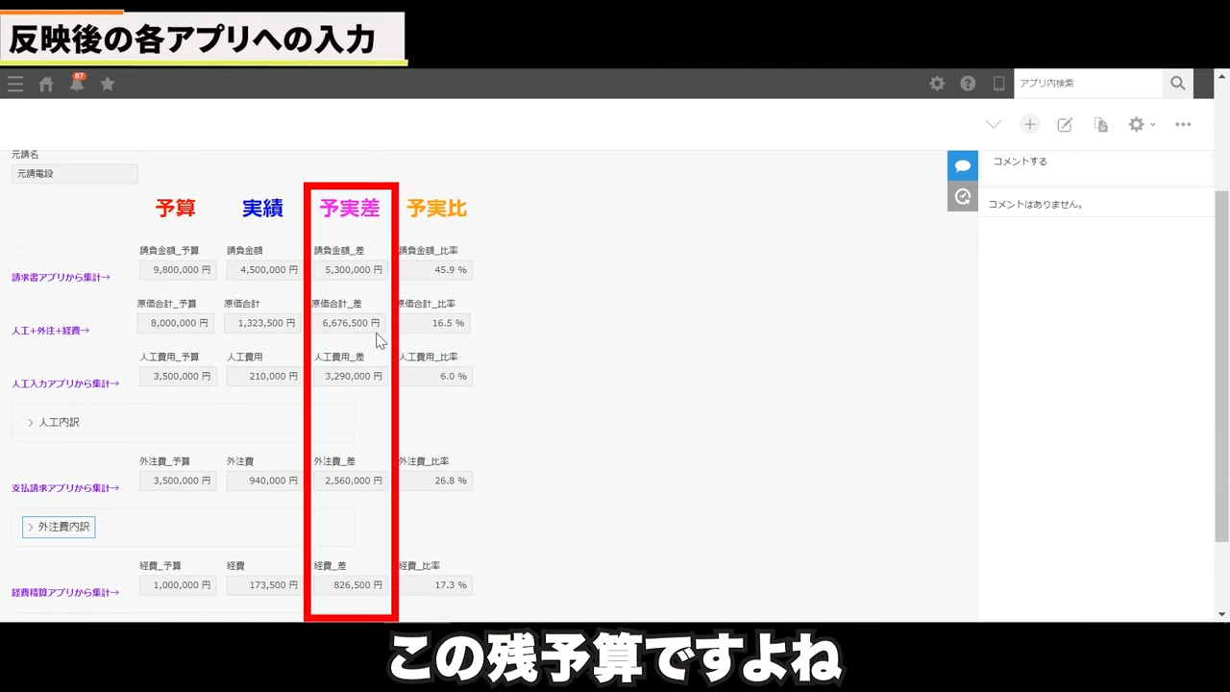
Task: Click the search magnifier button
Action: 1177,84
